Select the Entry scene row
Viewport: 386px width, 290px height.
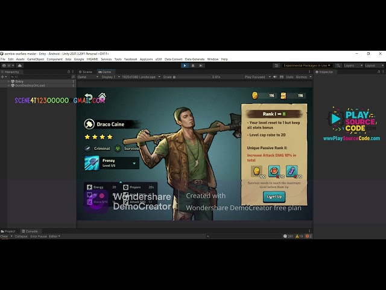(x=38, y=82)
